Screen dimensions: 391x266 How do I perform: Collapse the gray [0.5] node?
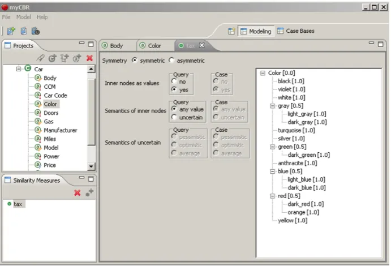[x=273, y=106]
